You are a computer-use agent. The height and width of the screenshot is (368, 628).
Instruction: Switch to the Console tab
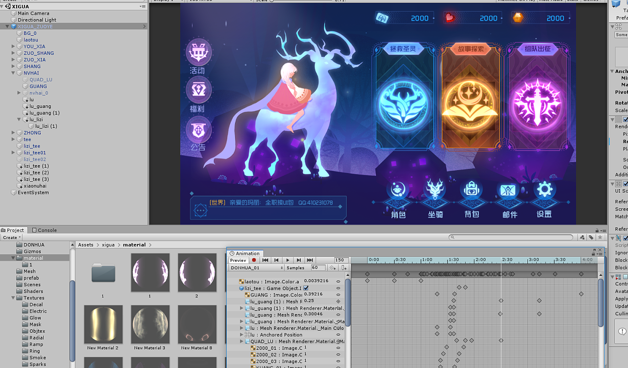pyautogui.click(x=44, y=230)
